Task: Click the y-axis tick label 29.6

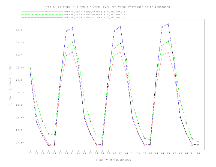Action: tap(19, 67)
